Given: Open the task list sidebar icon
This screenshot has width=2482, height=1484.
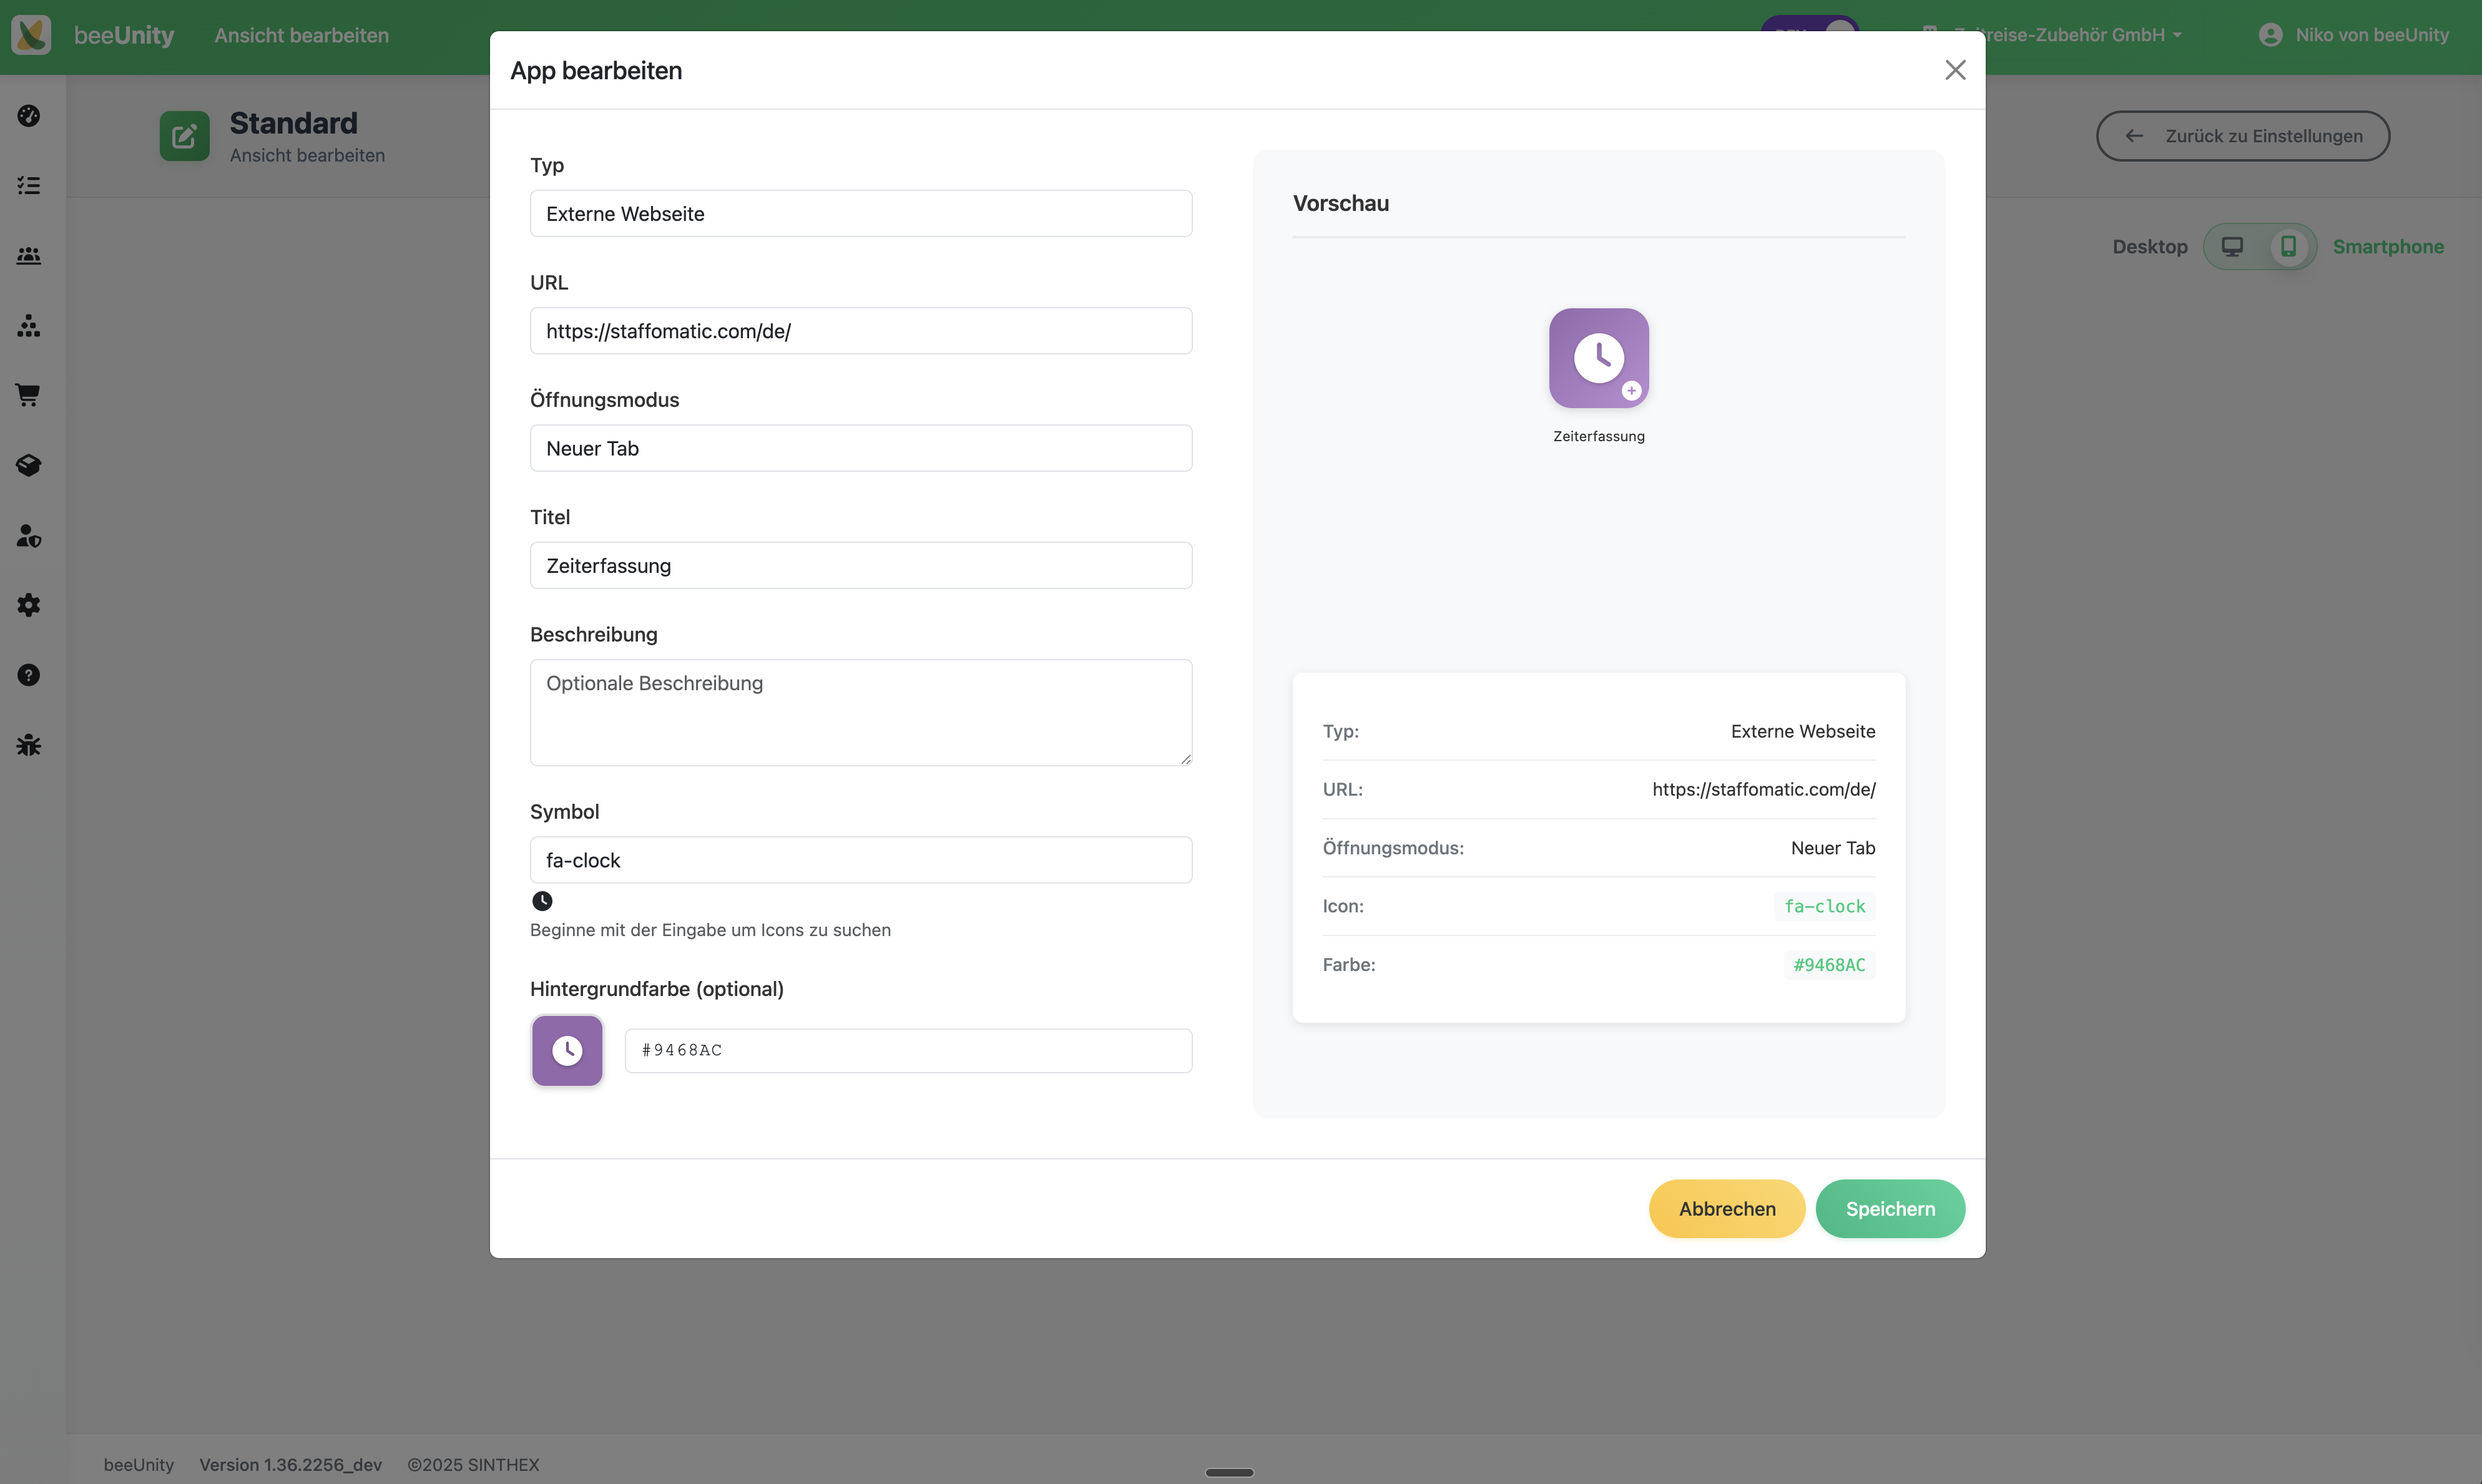Looking at the screenshot, I should [29, 186].
